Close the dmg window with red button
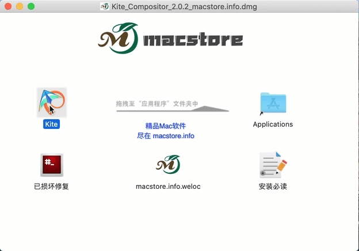This screenshot has width=359, height=251. [8, 6]
